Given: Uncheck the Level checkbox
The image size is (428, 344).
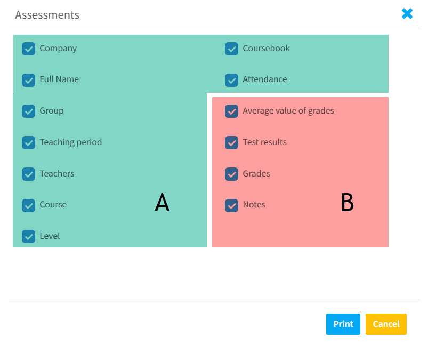Looking at the screenshot, I should [28, 236].
